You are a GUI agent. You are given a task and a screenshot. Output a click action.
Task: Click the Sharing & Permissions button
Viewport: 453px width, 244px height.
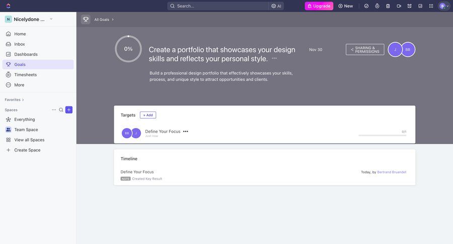click(365, 49)
